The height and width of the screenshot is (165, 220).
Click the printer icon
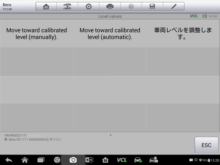pyautogui.click(x=110, y=6)
